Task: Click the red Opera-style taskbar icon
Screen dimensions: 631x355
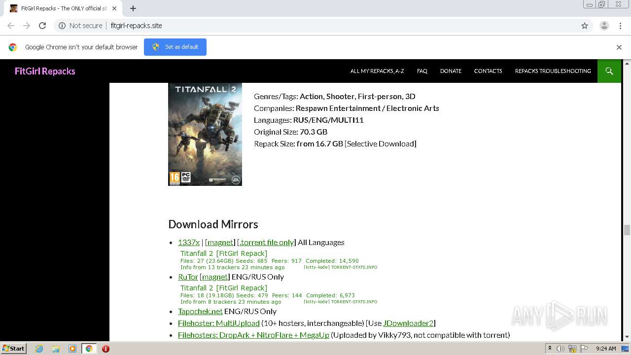Action: tap(105, 349)
